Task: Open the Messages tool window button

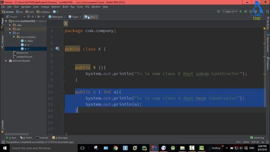Action: coord(60,138)
